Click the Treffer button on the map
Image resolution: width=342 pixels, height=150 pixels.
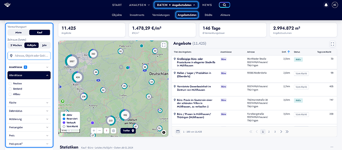(128, 131)
